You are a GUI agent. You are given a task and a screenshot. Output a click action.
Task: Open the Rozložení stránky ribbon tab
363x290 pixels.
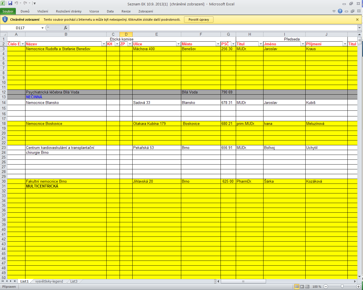point(69,11)
